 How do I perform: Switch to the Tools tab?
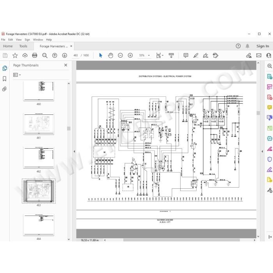pyautogui.click(x=23, y=46)
